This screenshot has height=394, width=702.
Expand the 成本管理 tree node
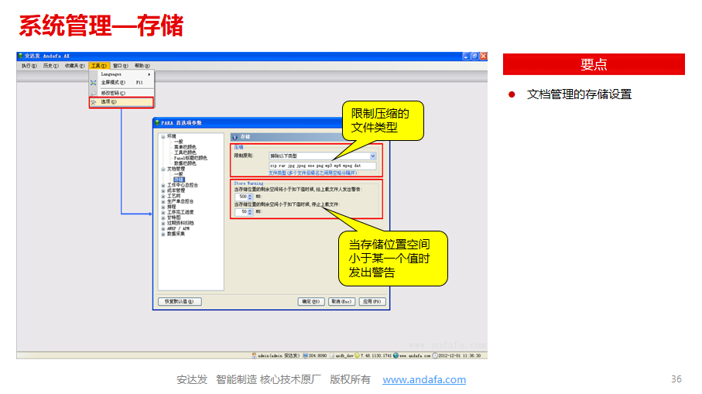[x=163, y=190]
